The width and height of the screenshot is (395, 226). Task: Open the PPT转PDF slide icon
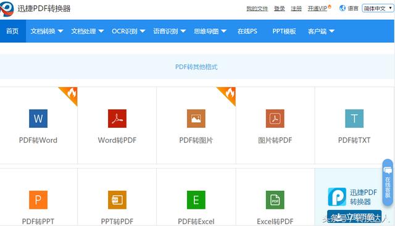(x=117, y=200)
